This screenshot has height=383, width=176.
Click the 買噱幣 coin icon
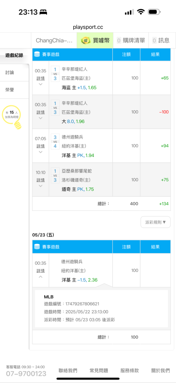coord(84,40)
